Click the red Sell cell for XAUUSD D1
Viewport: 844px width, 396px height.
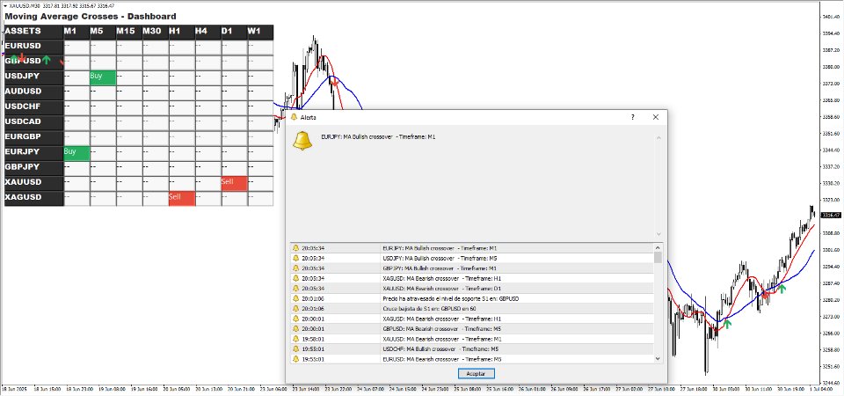click(x=234, y=183)
